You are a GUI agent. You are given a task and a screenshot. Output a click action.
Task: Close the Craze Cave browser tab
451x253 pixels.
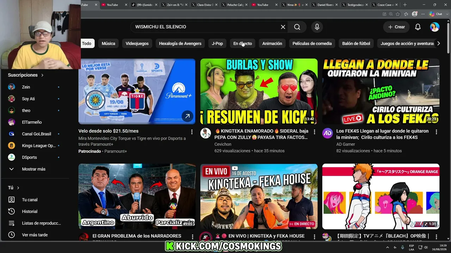pyautogui.click(x=397, y=5)
